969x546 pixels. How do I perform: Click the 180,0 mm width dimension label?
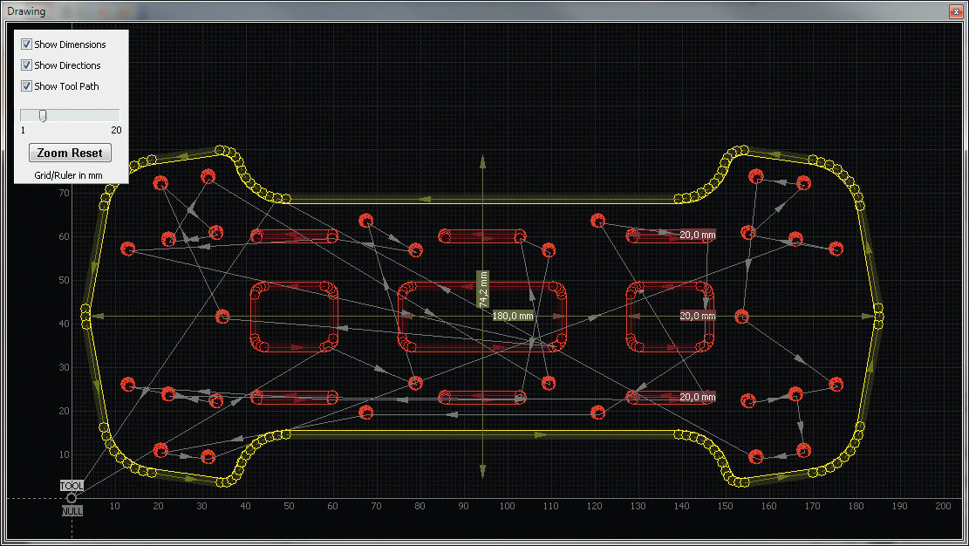(x=513, y=316)
